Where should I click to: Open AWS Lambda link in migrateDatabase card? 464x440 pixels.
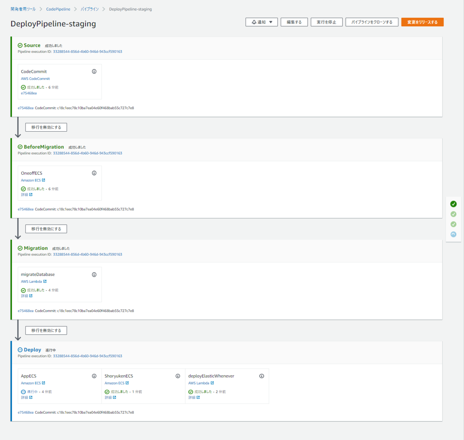coord(31,281)
